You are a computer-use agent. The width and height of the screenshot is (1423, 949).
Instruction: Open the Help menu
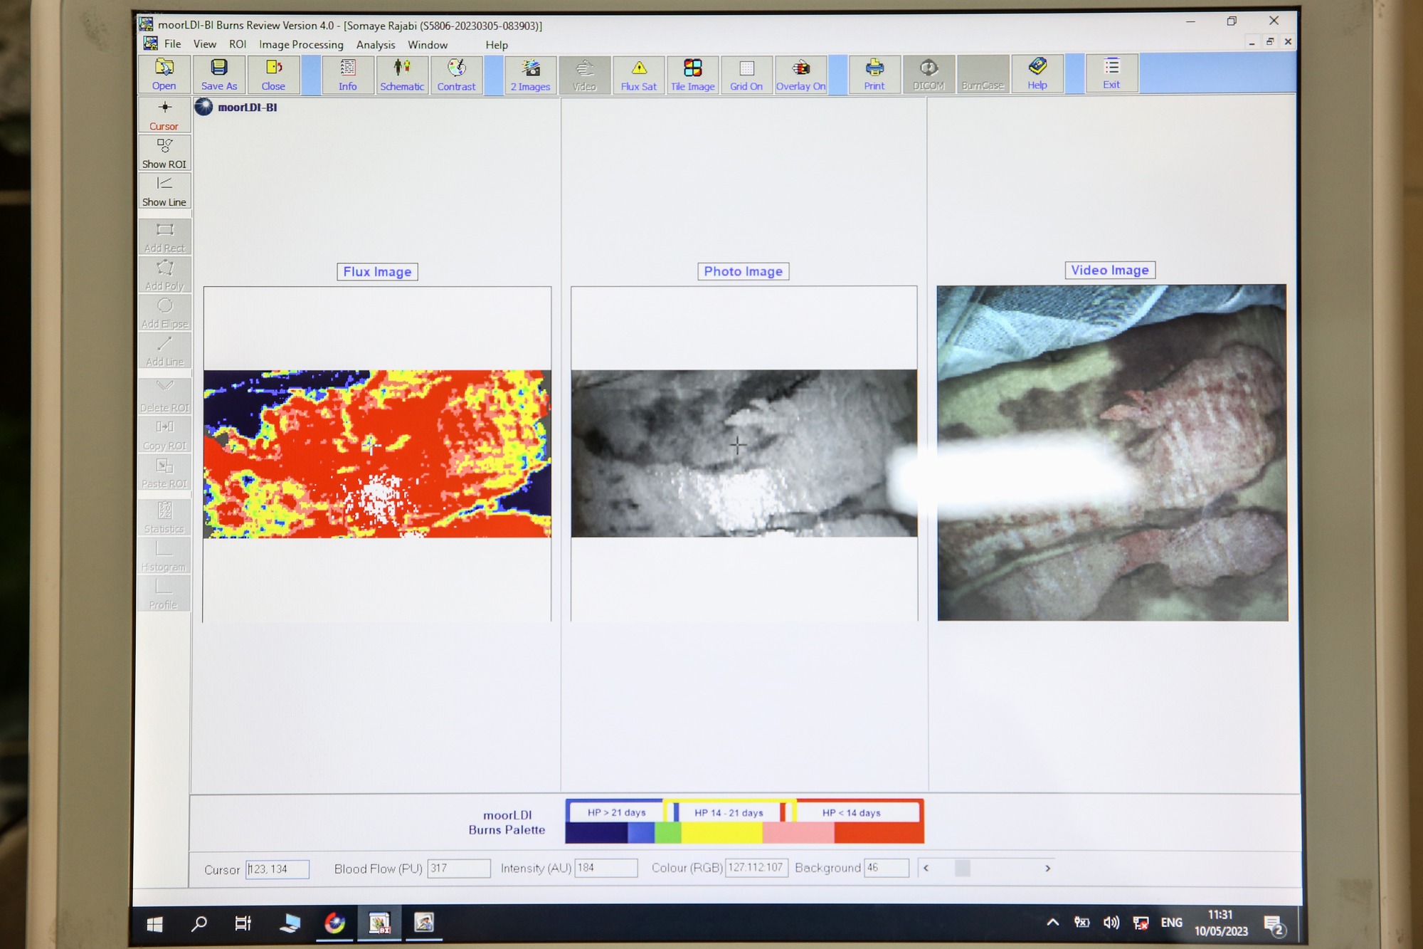tap(497, 45)
